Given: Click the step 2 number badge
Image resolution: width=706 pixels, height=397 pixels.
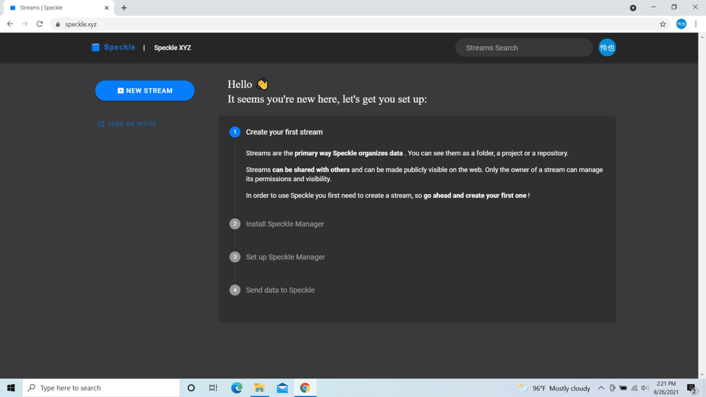Looking at the screenshot, I should pos(235,224).
